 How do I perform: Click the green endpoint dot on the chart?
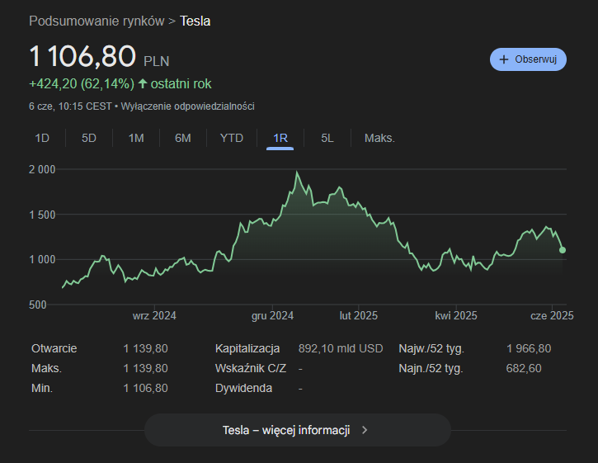click(563, 249)
